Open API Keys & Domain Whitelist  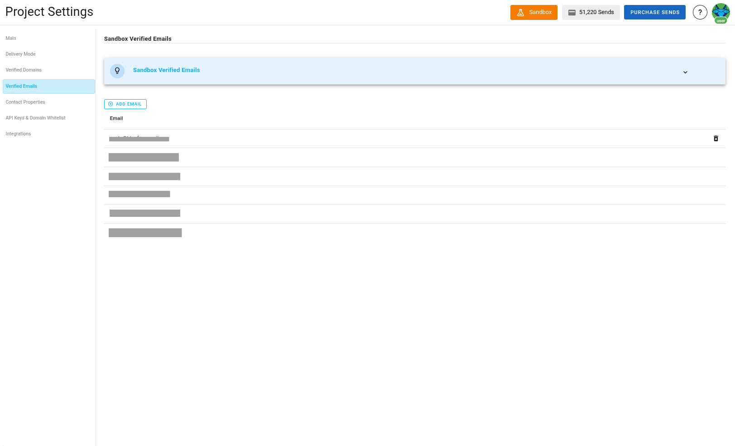point(35,118)
